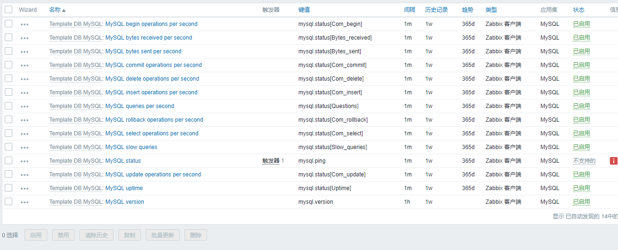This screenshot has height=250, width=618.
Task: Sort table by 趋势 column header
Action: coord(468,10)
